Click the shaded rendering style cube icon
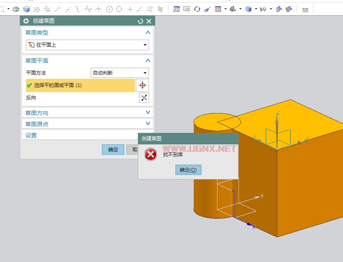The height and width of the screenshot is (262, 343). (248, 9)
